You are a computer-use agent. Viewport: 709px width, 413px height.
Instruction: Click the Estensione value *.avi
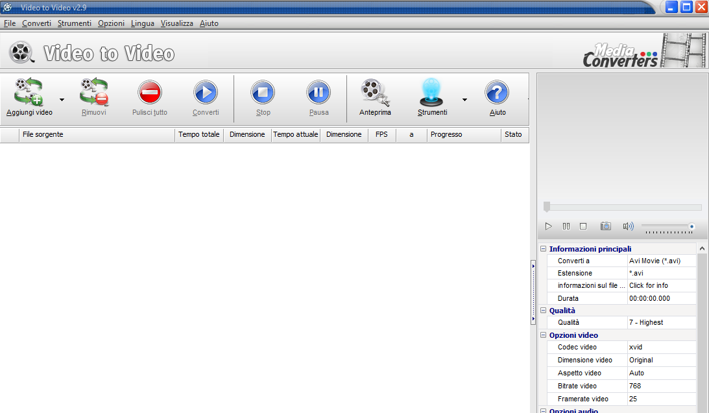(662, 273)
